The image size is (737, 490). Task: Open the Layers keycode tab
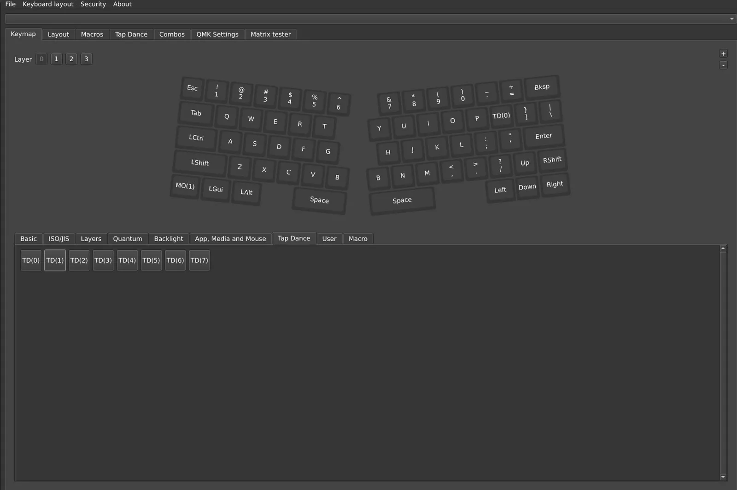[91, 239]
